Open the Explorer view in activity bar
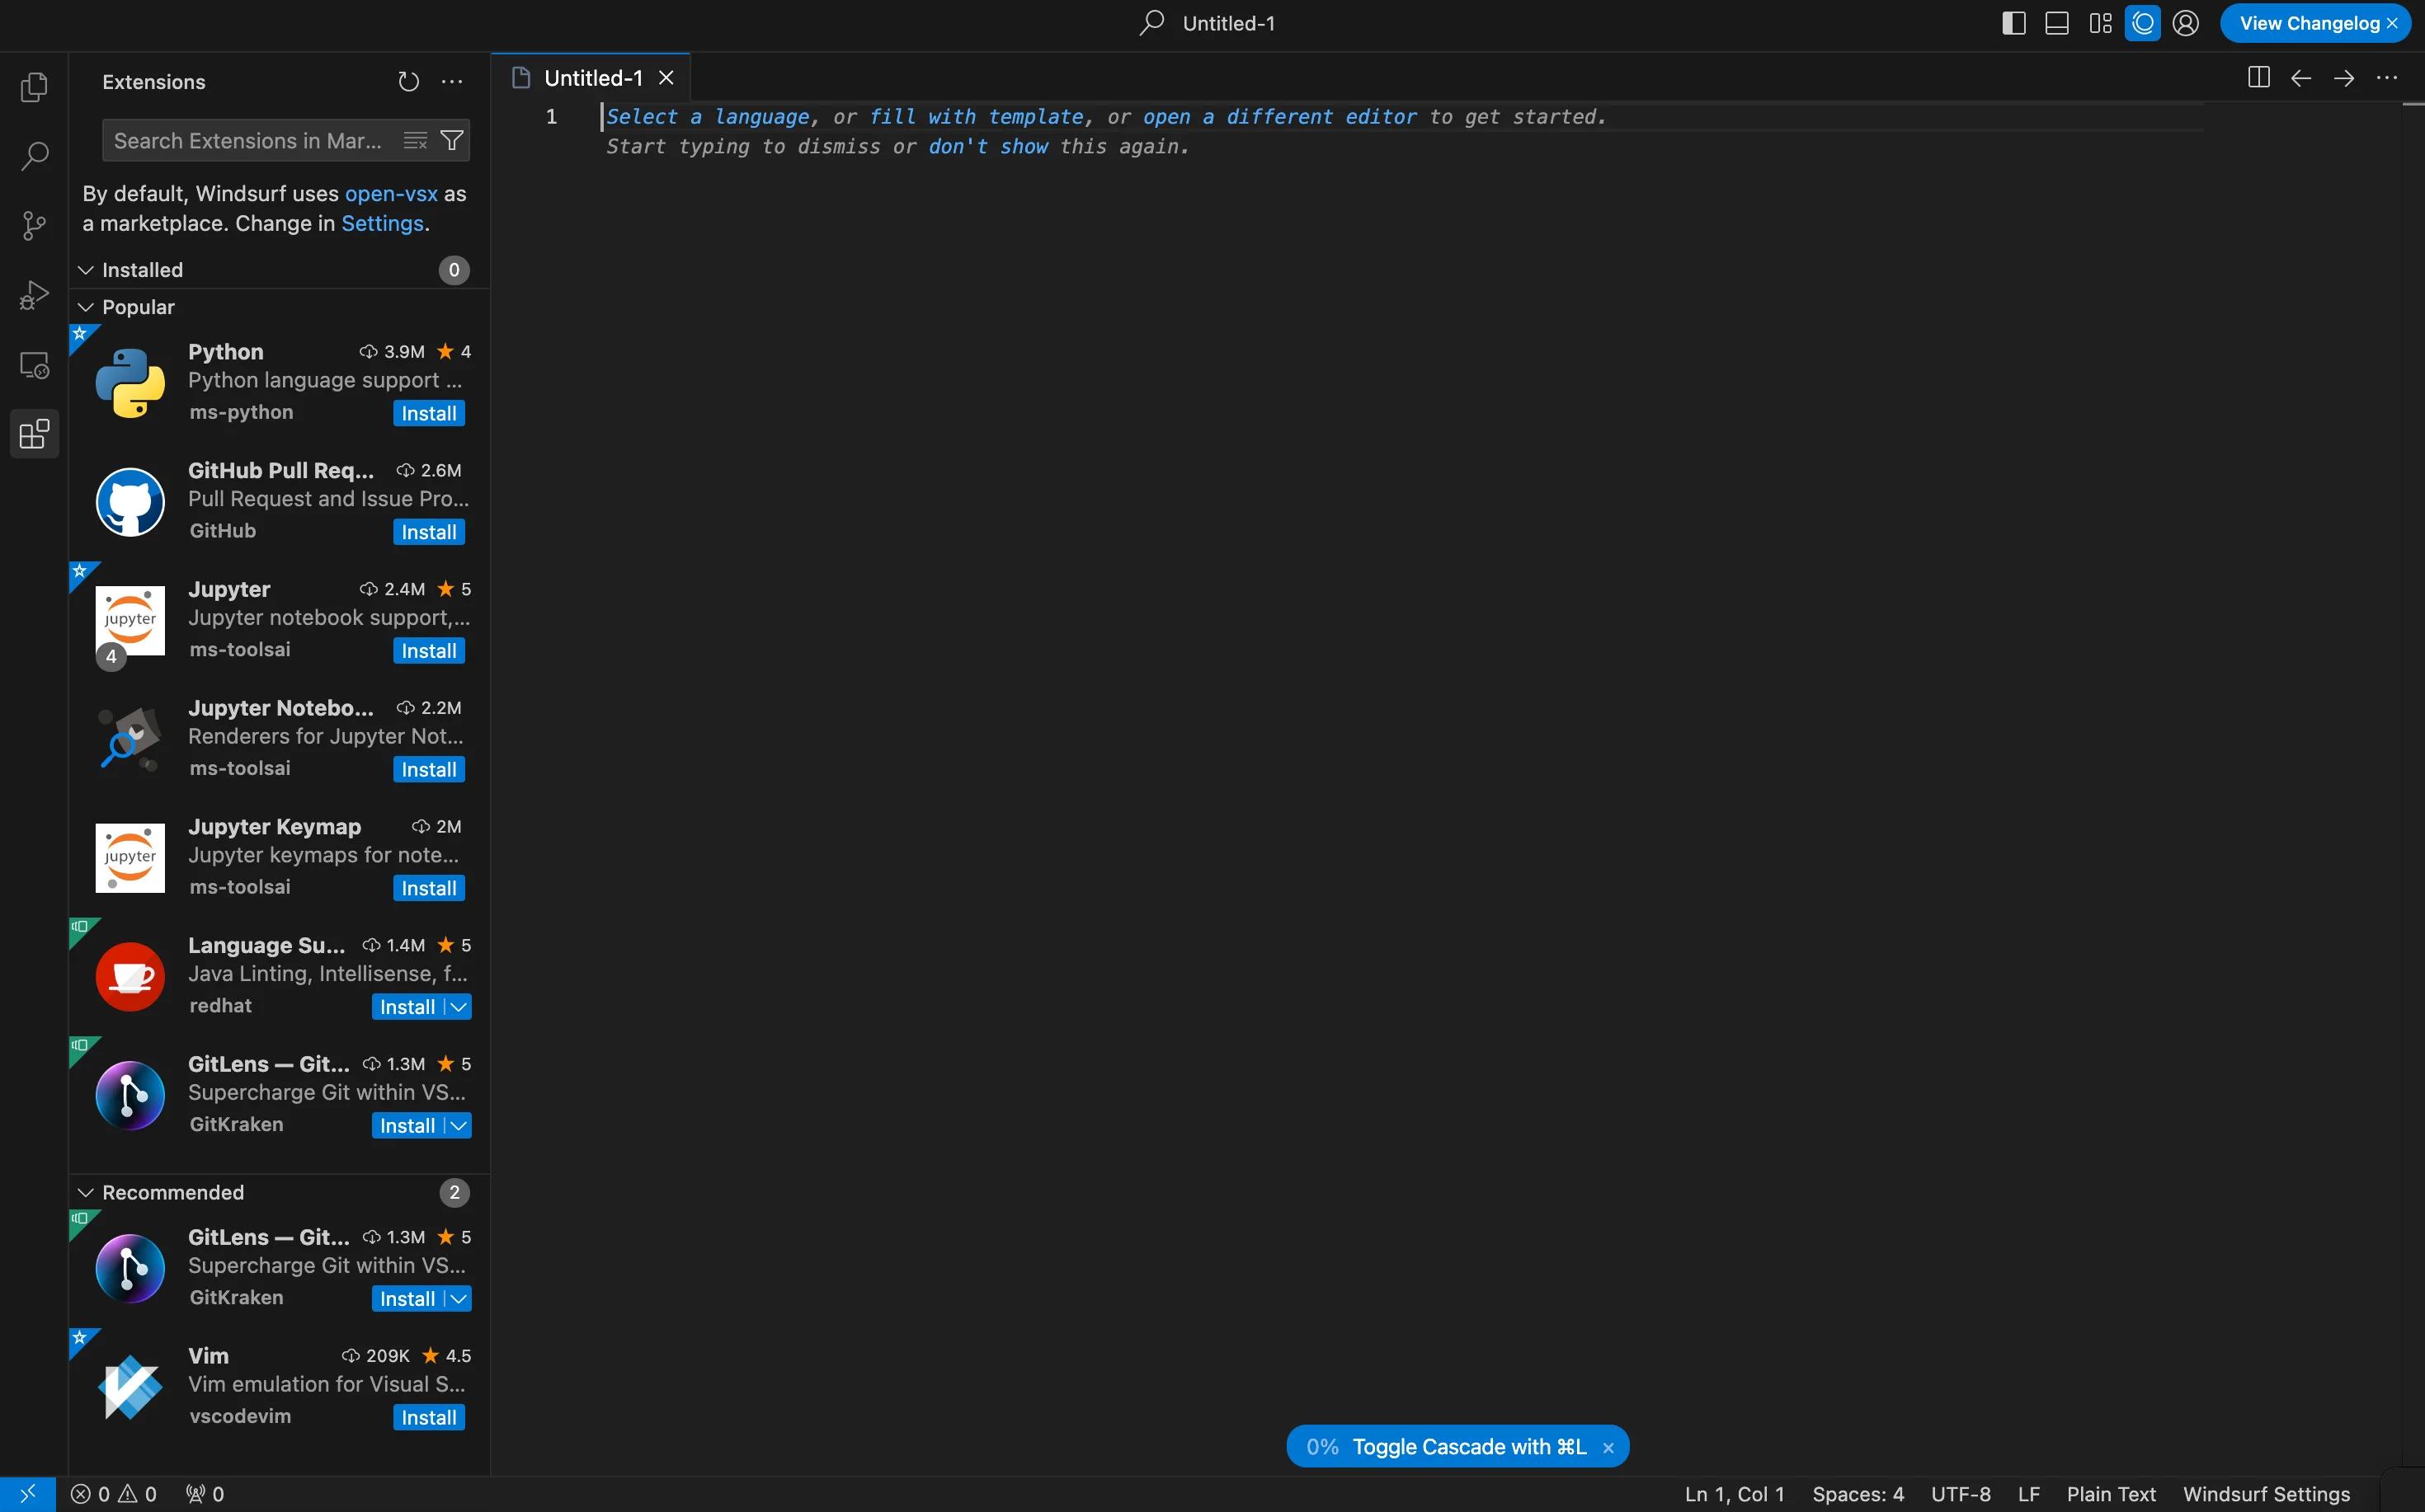Image resolution: width=2425 pixels, height=1512 pixels. coord(34,87)
